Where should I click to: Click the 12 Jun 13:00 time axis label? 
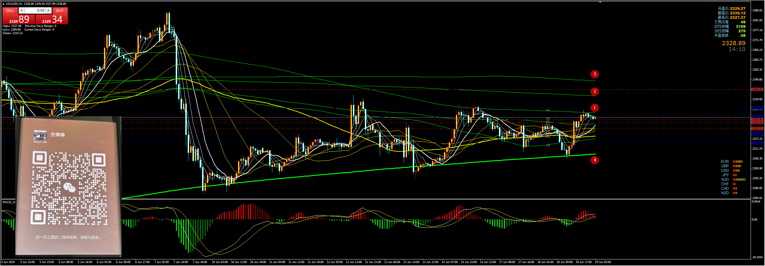(x=354, y=262)
